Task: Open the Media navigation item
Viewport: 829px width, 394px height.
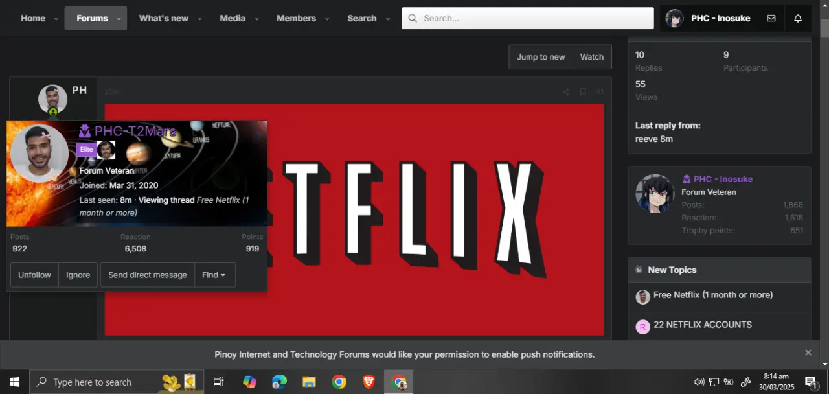Action: pyautogui.click(x=233, y=18)
